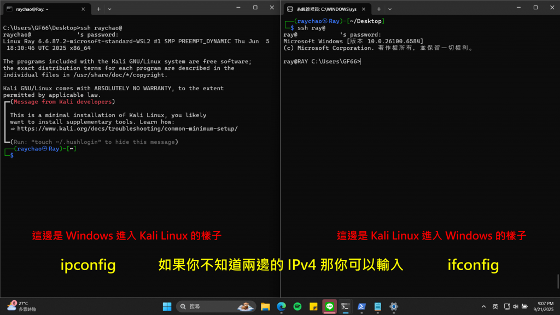Close the raychao@Ray tab in left terminal
This screenshot has width=560, height=315.
pyautogui.click(x=83, y=9)
